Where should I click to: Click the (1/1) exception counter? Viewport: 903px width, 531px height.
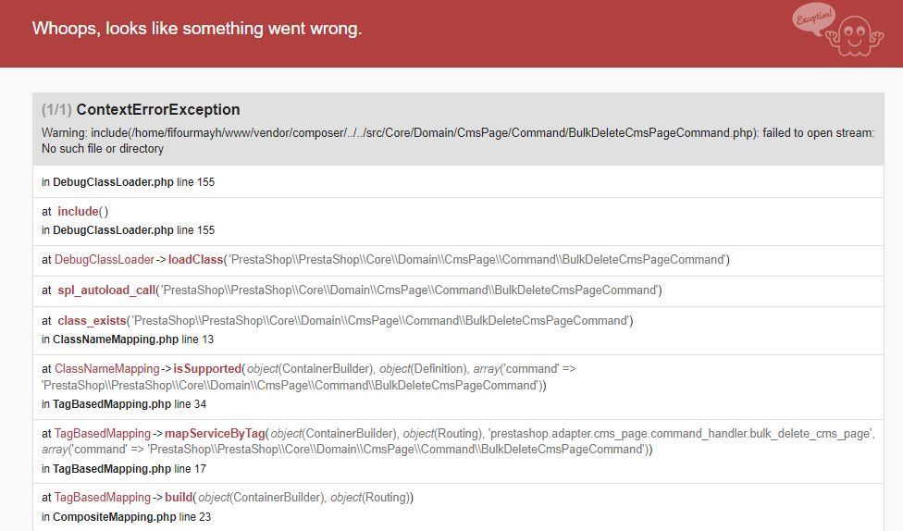tap(56, 109)
